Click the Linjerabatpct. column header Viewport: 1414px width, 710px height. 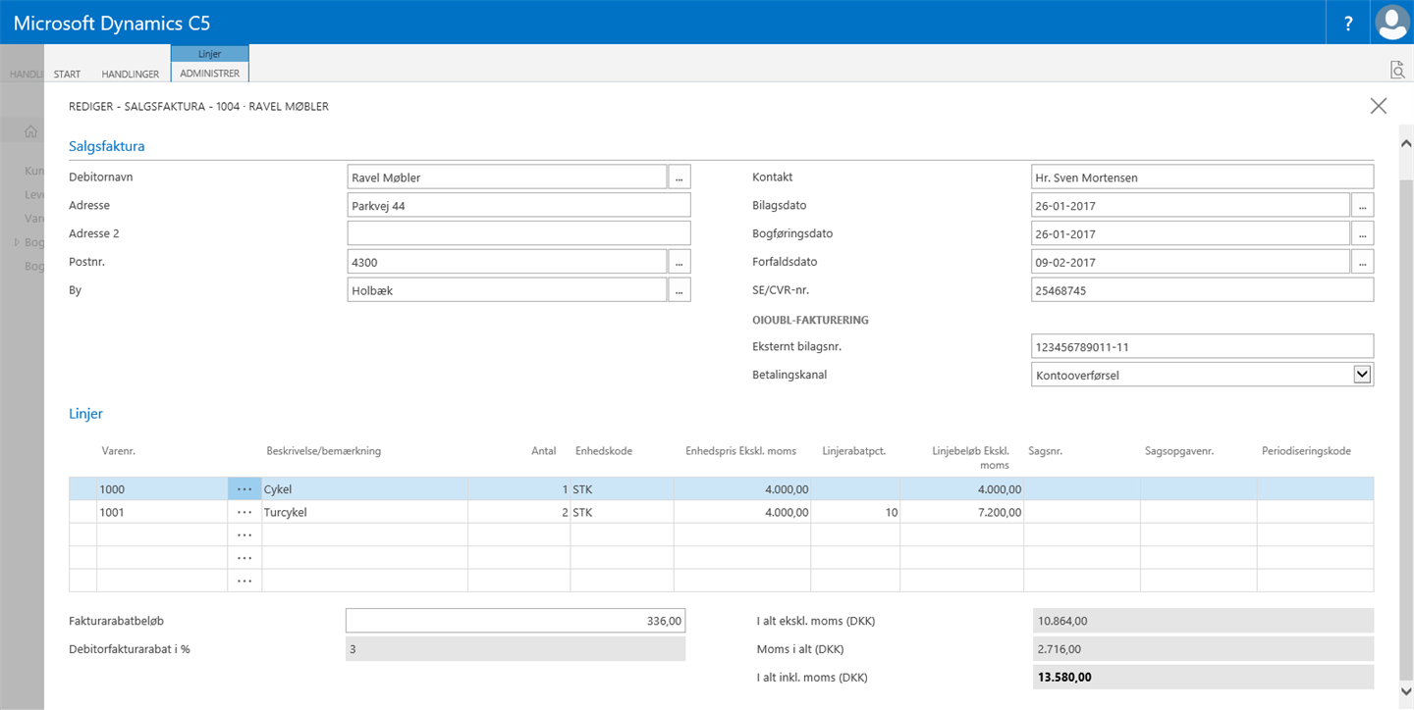854,451
